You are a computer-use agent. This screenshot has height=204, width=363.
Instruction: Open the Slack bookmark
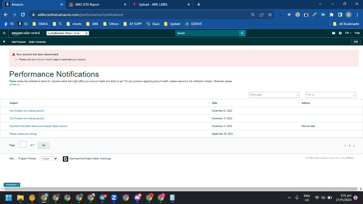153,24
